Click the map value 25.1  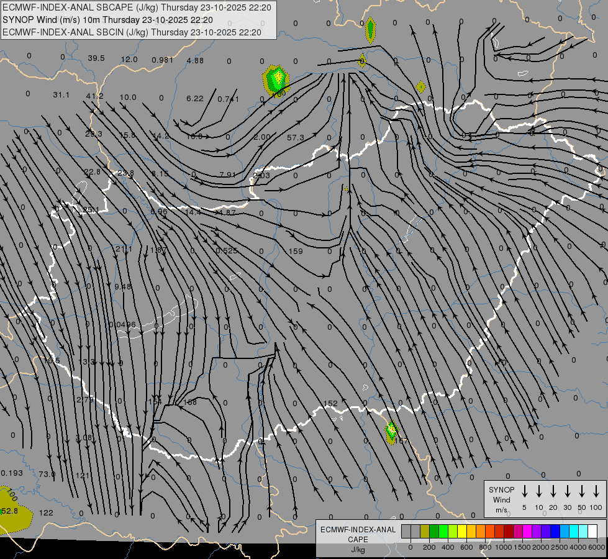click(91, 210)
